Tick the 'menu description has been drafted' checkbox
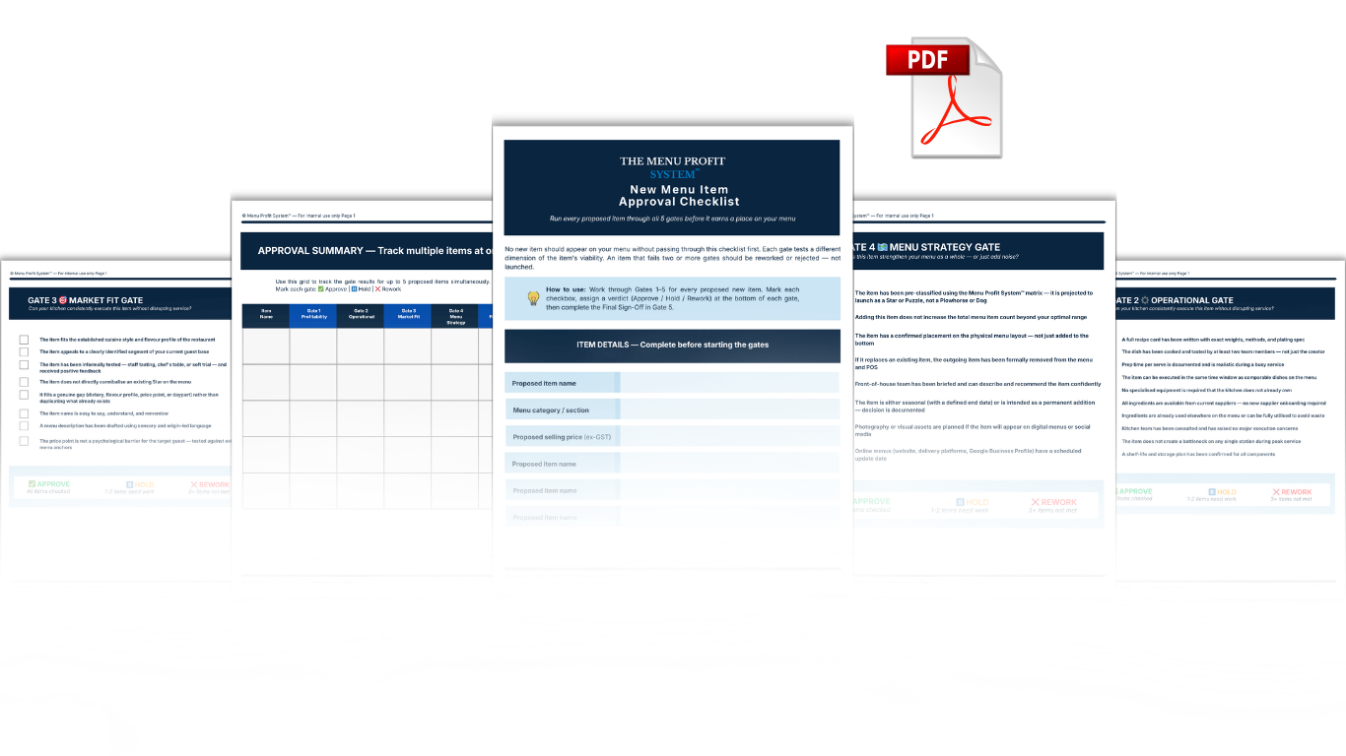Screen dimensions: 1346x756 pyautogui.click(x=24, y=425)
